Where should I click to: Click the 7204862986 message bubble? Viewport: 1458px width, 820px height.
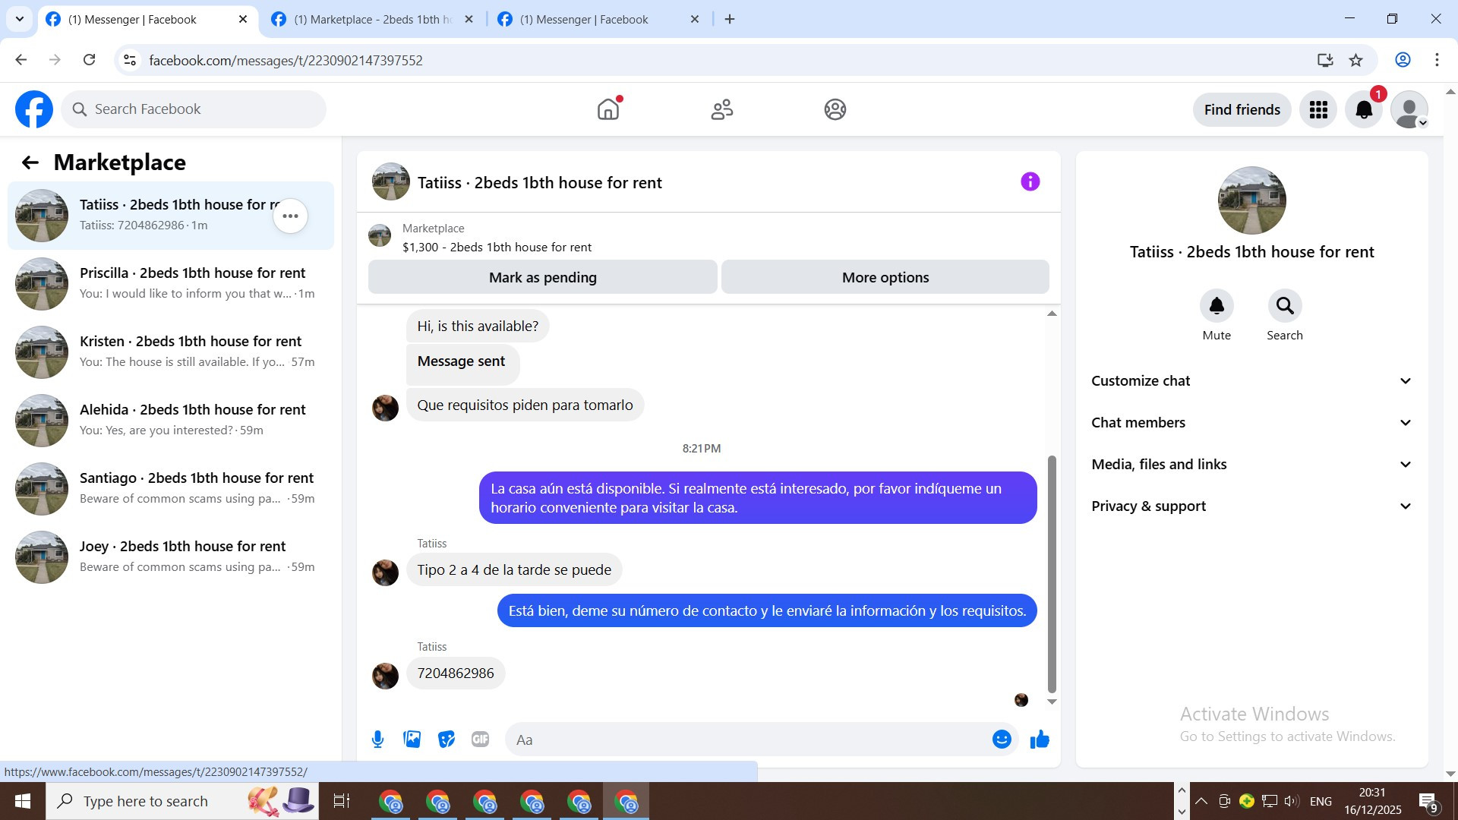click(x=456, y=673)
